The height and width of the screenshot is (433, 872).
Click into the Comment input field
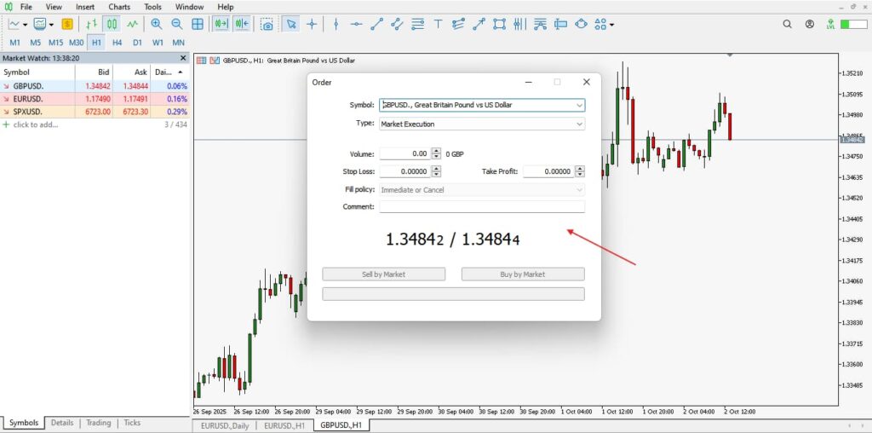coord(481,207)
